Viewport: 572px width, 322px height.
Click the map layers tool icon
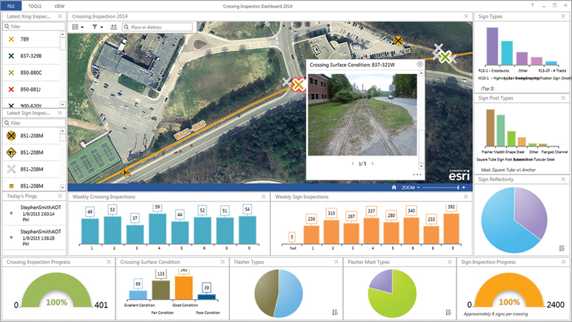click(114, 27)
